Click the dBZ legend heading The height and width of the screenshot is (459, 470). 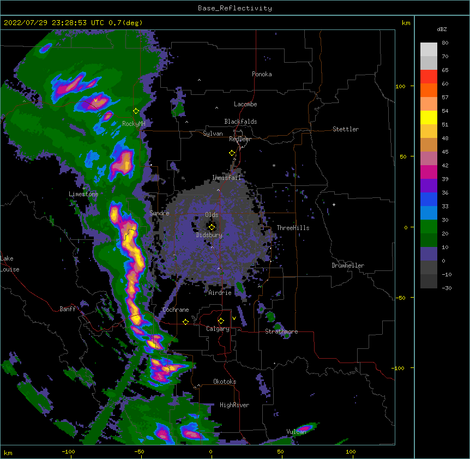[x=442, y=29]
